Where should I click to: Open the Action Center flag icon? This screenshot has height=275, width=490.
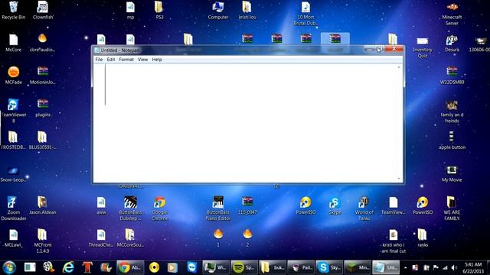tap(436, 267)
